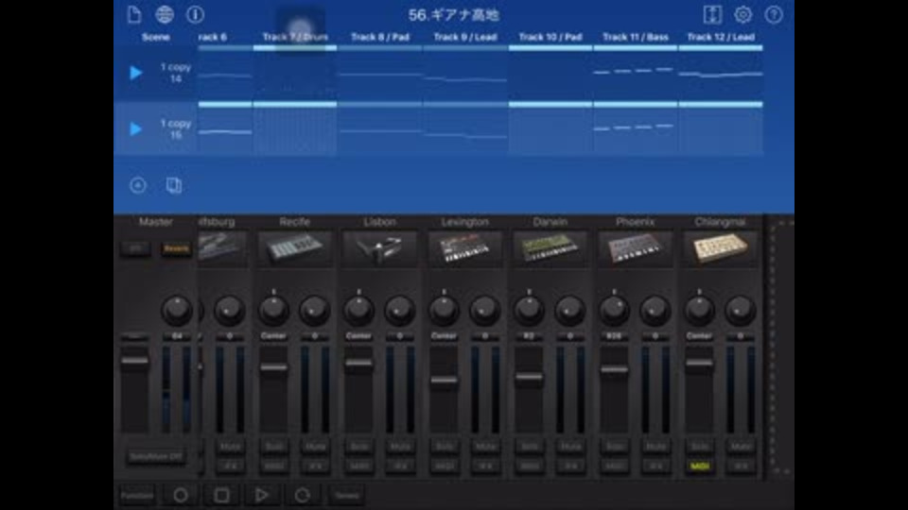The height and width of the screenshot is (510, 908).
Task: Mute the Chiangmai track
Action: [x=741, y=447]
